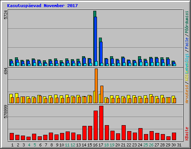Screen dimensions: 191x149
Task: Click the 'Pöördumisi' legend label
Action: pos(187,22)
